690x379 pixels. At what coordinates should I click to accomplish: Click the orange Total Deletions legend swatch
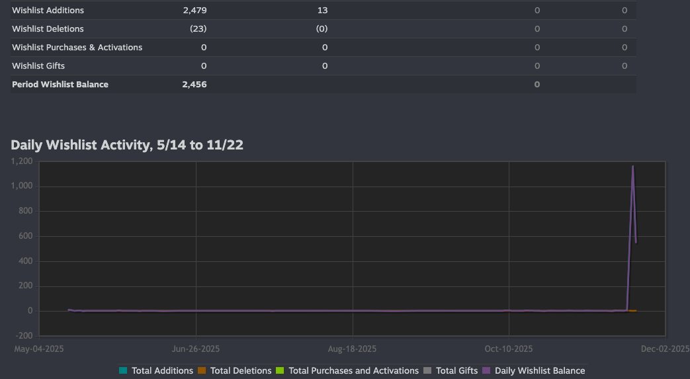(202, 370)
